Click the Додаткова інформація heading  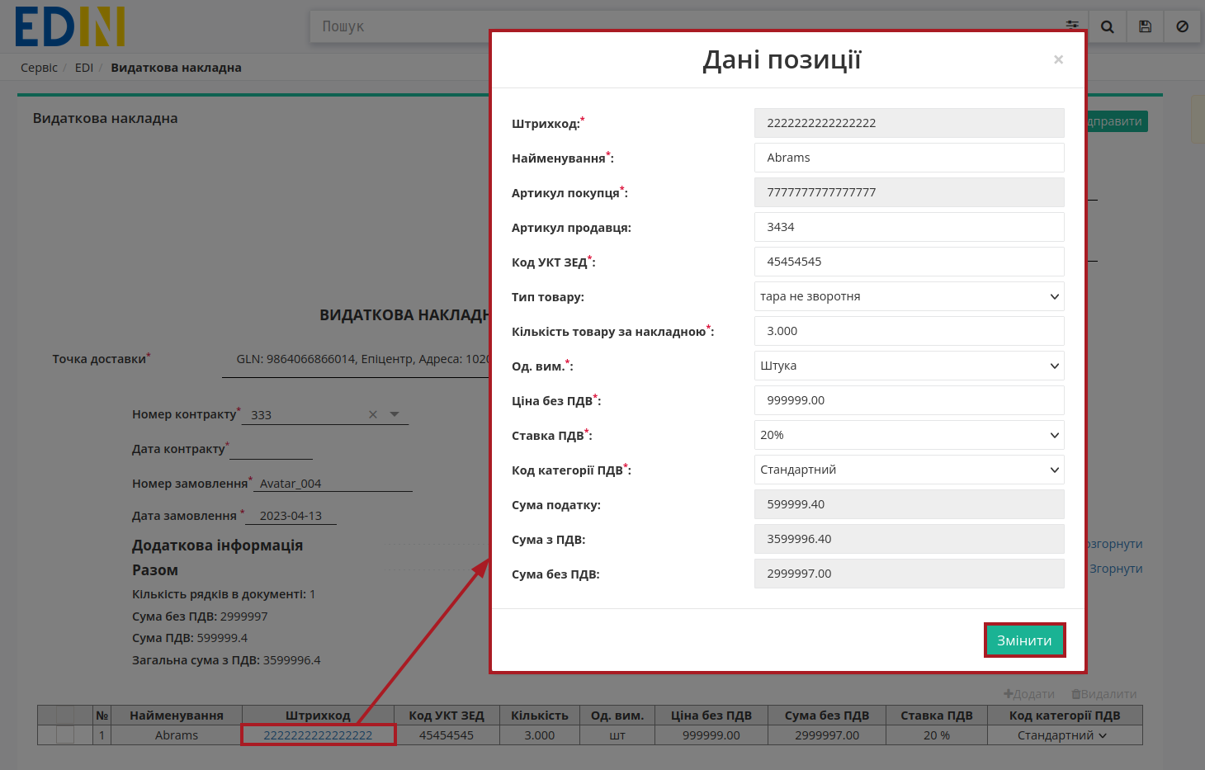(x=217, y=546)
